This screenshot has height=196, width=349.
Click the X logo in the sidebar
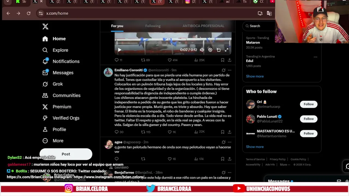coord(45,26)
